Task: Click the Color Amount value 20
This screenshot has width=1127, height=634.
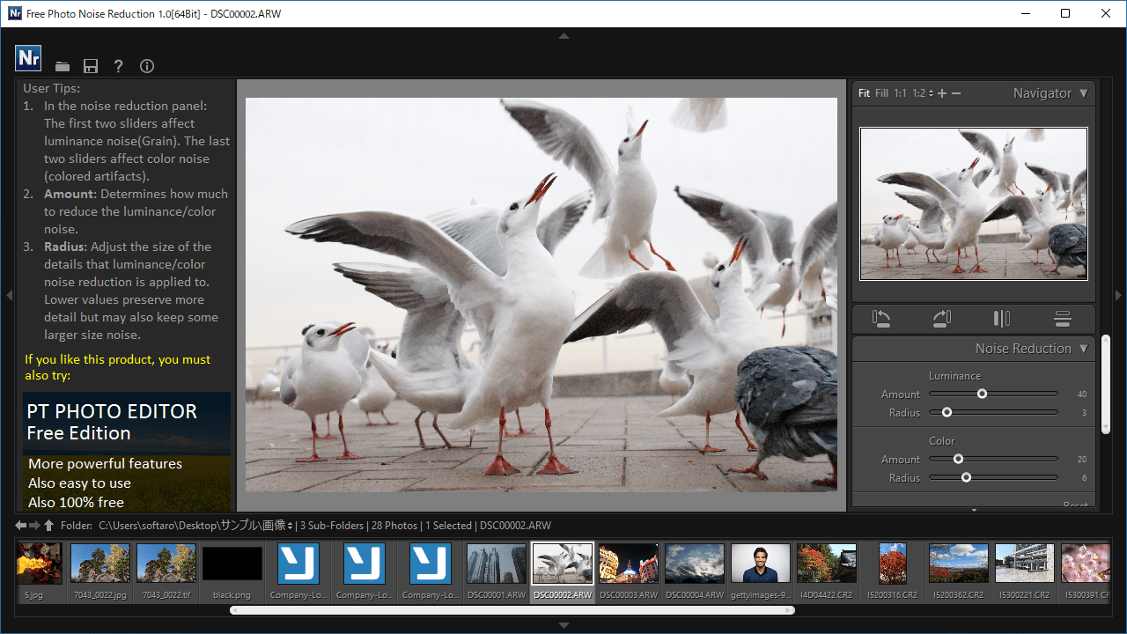Action: (1082, 460)
